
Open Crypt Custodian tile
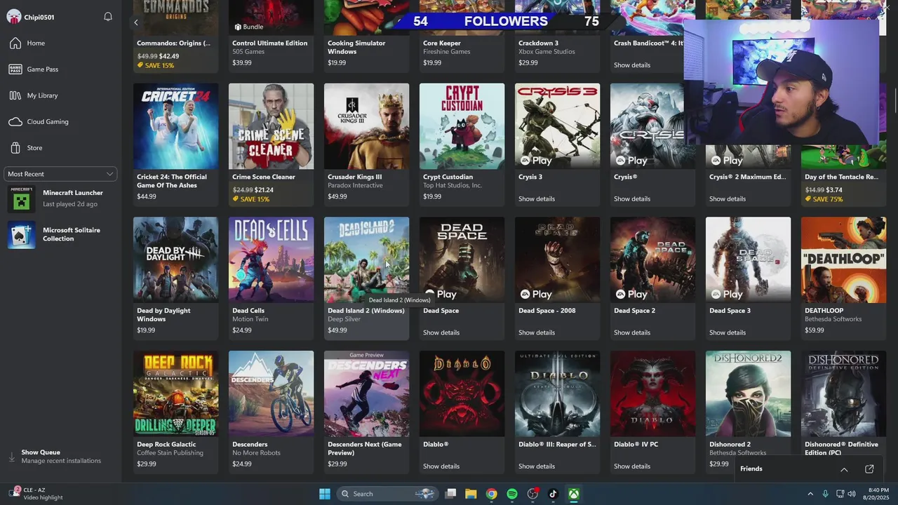[x=462, y=144]
